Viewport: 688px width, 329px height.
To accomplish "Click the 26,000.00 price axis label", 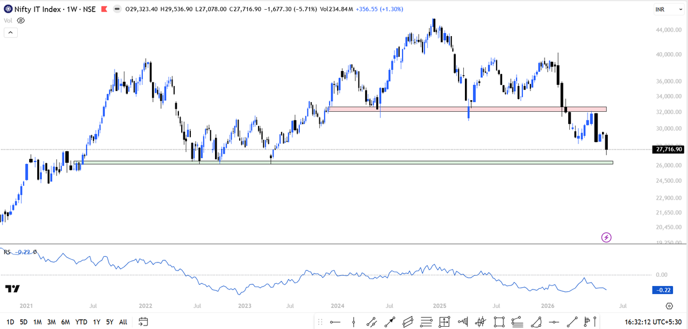I will coord(669,166).
